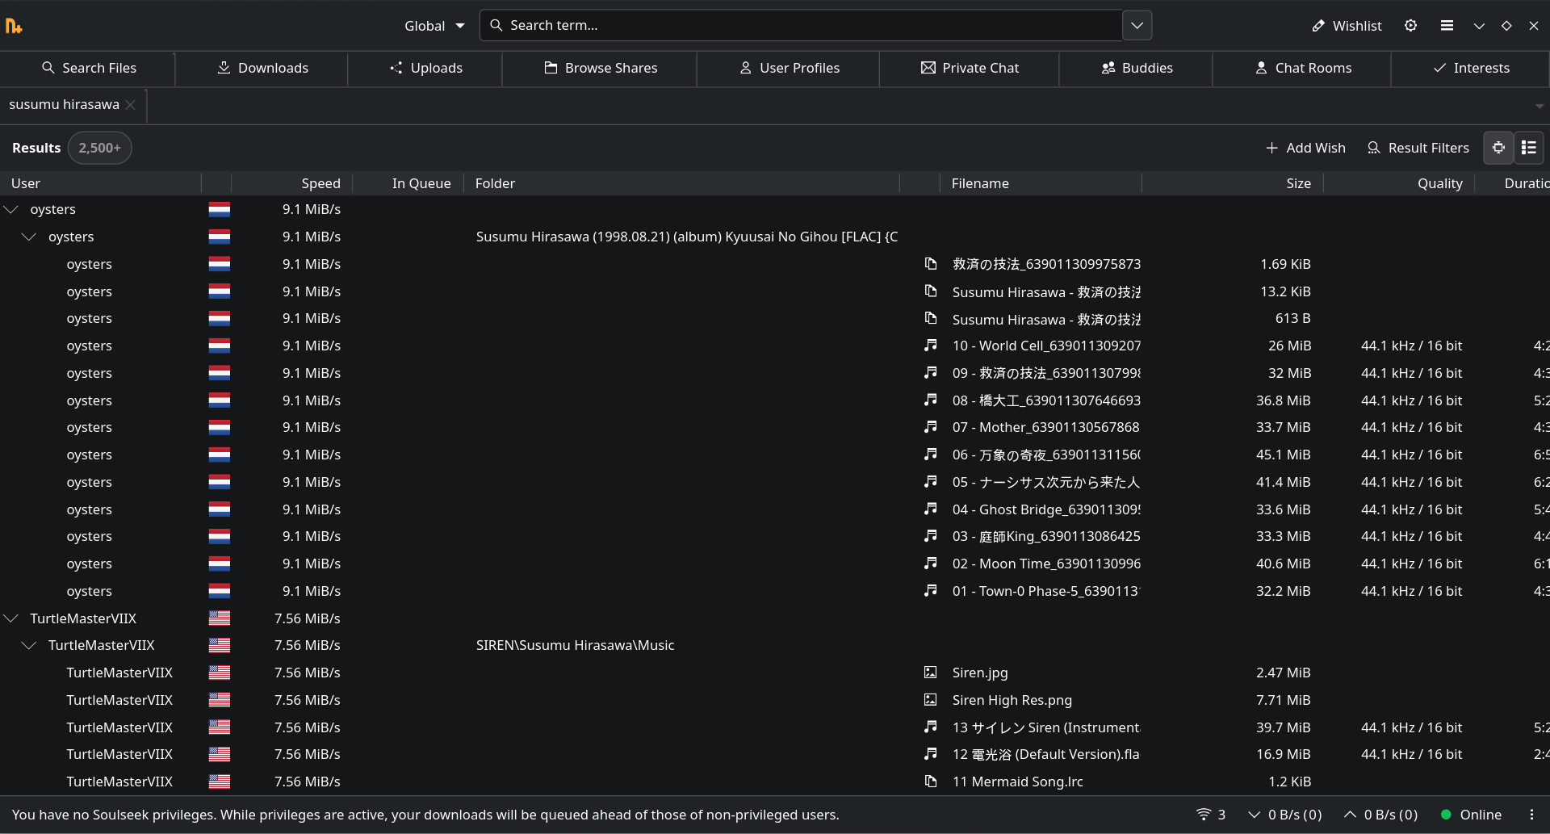Close the susumu hirasawa search tab
This screenshot has width=1550, height=834.
click(131, 105)
